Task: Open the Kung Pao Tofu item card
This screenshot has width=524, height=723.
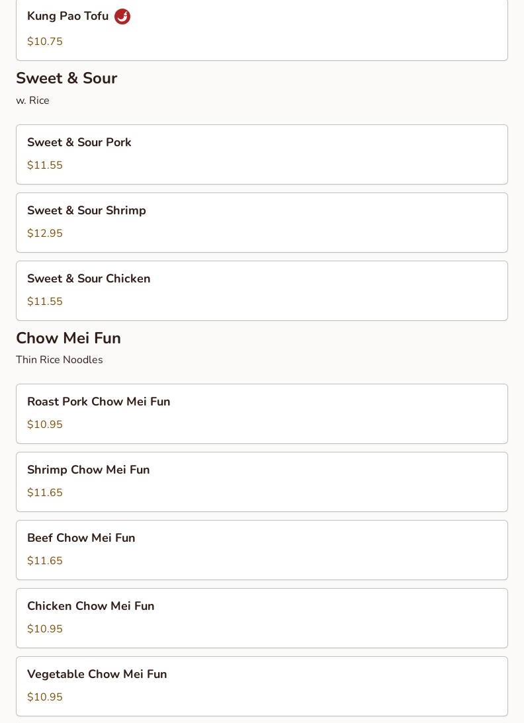Action: [x=262, y=30]
